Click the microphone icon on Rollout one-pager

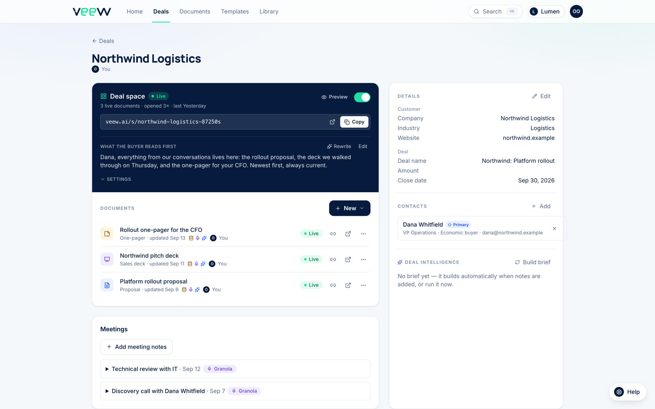[198, 238]
